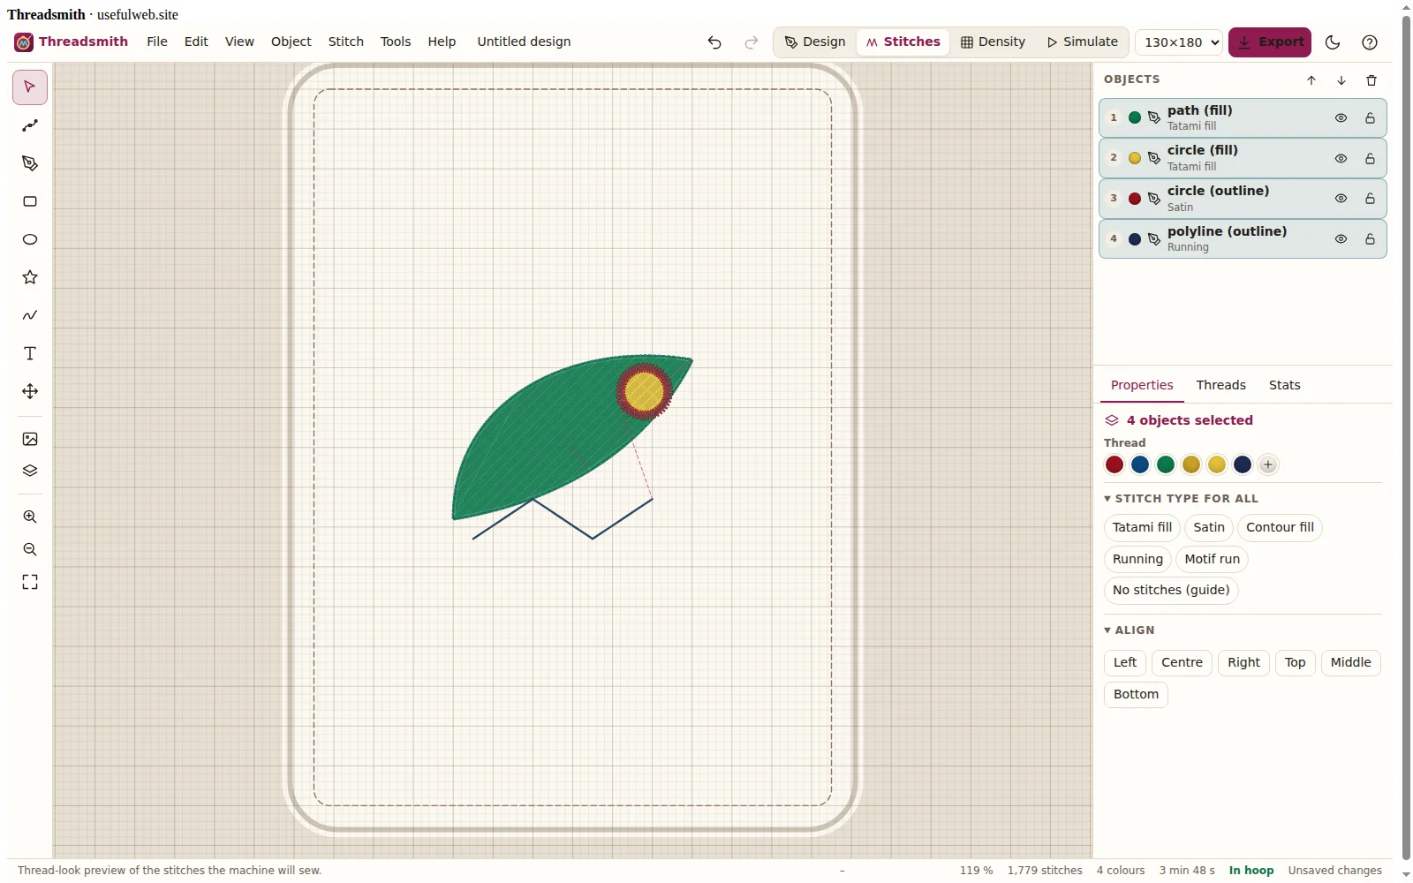Click the import image icon
Viewport: 1413px width, 883px height.
coord(30,439)
